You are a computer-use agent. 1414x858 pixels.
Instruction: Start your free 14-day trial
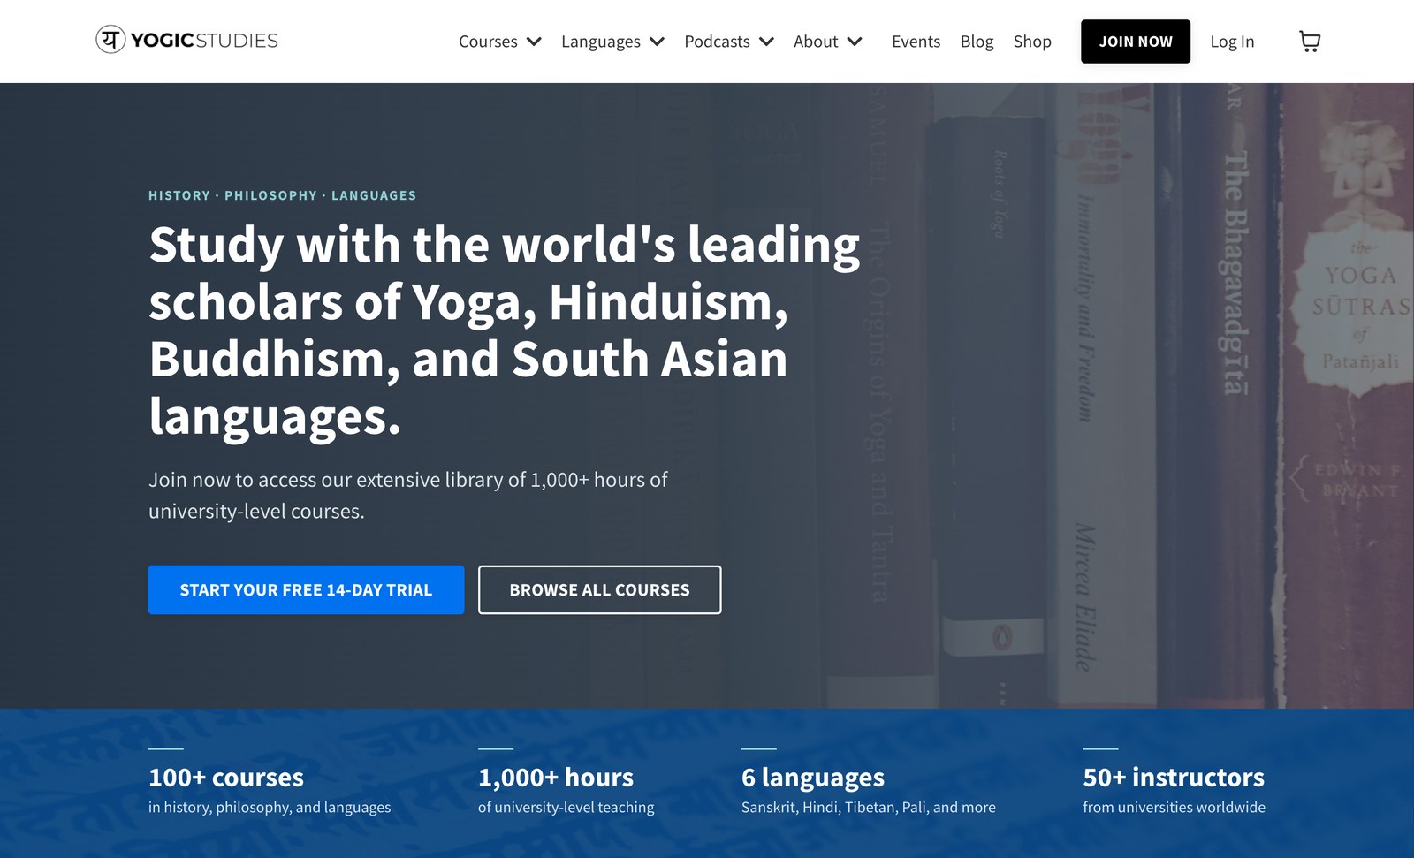click(x=306, y=589)
